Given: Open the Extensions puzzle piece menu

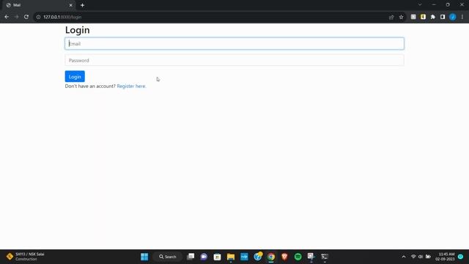Looking at the screenshot, I should (433, 17).
